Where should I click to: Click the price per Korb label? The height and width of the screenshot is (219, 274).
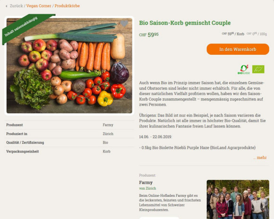click(x=233, y=34)
